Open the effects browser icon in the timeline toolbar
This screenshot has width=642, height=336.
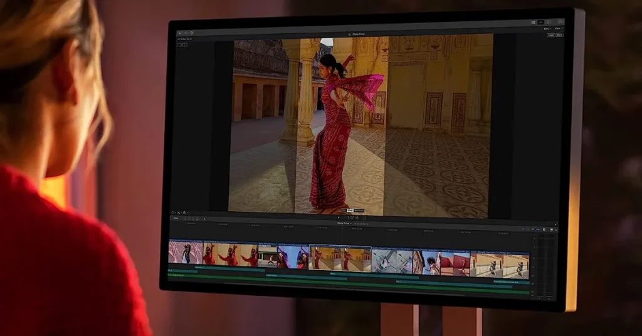pyautogui.click(x=552, y=230)
